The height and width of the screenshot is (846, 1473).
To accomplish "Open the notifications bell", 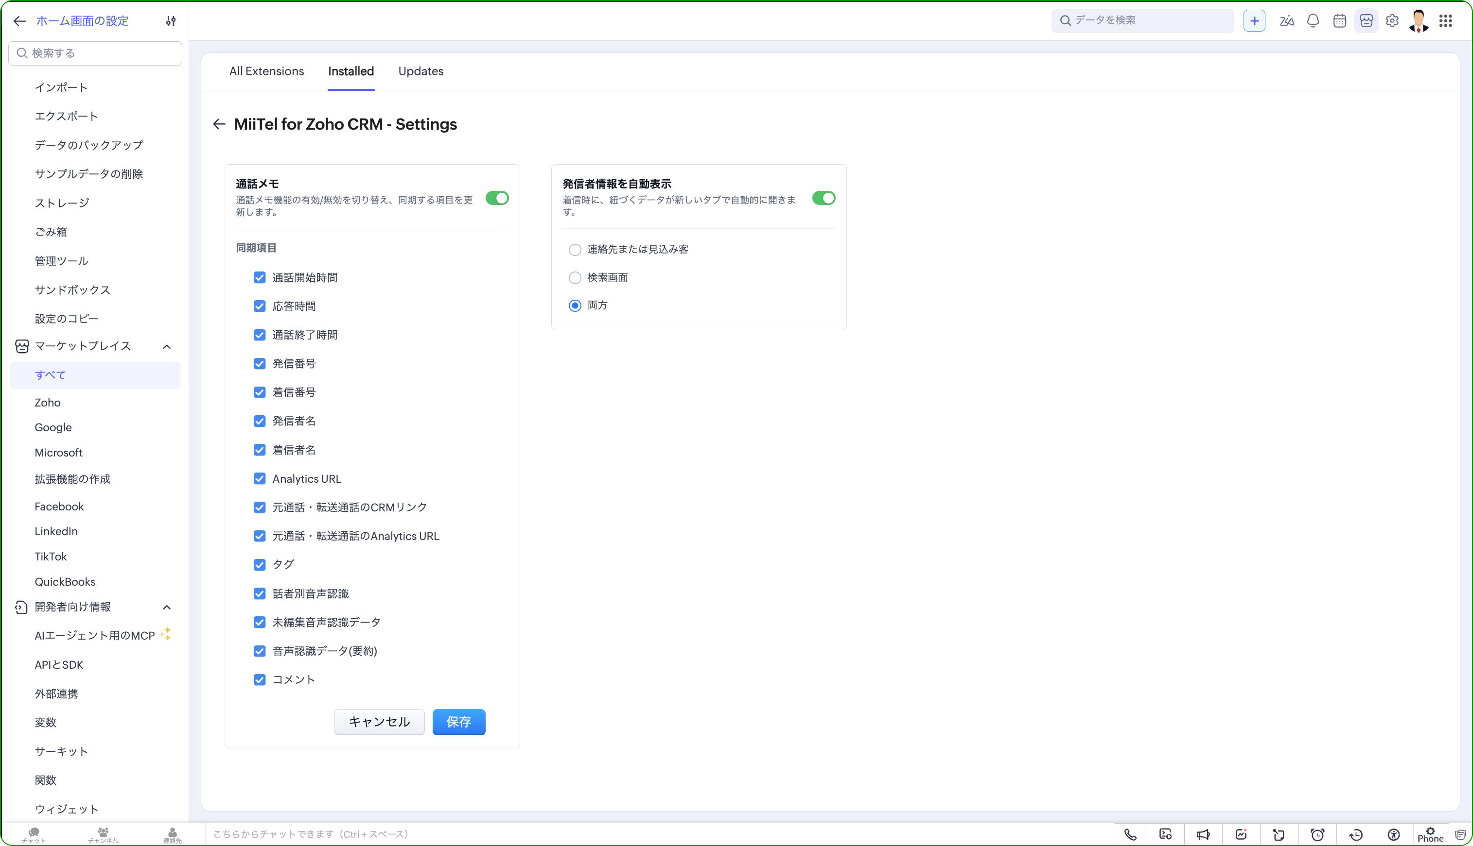I will (x=1313, y=21).
